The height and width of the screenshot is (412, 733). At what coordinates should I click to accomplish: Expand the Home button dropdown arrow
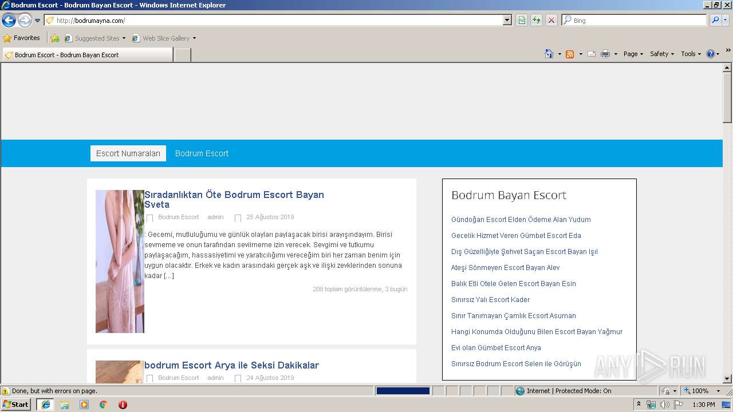[559, 54]
